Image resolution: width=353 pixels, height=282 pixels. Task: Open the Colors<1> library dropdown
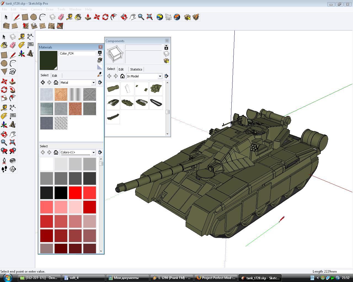click(93, 152)
